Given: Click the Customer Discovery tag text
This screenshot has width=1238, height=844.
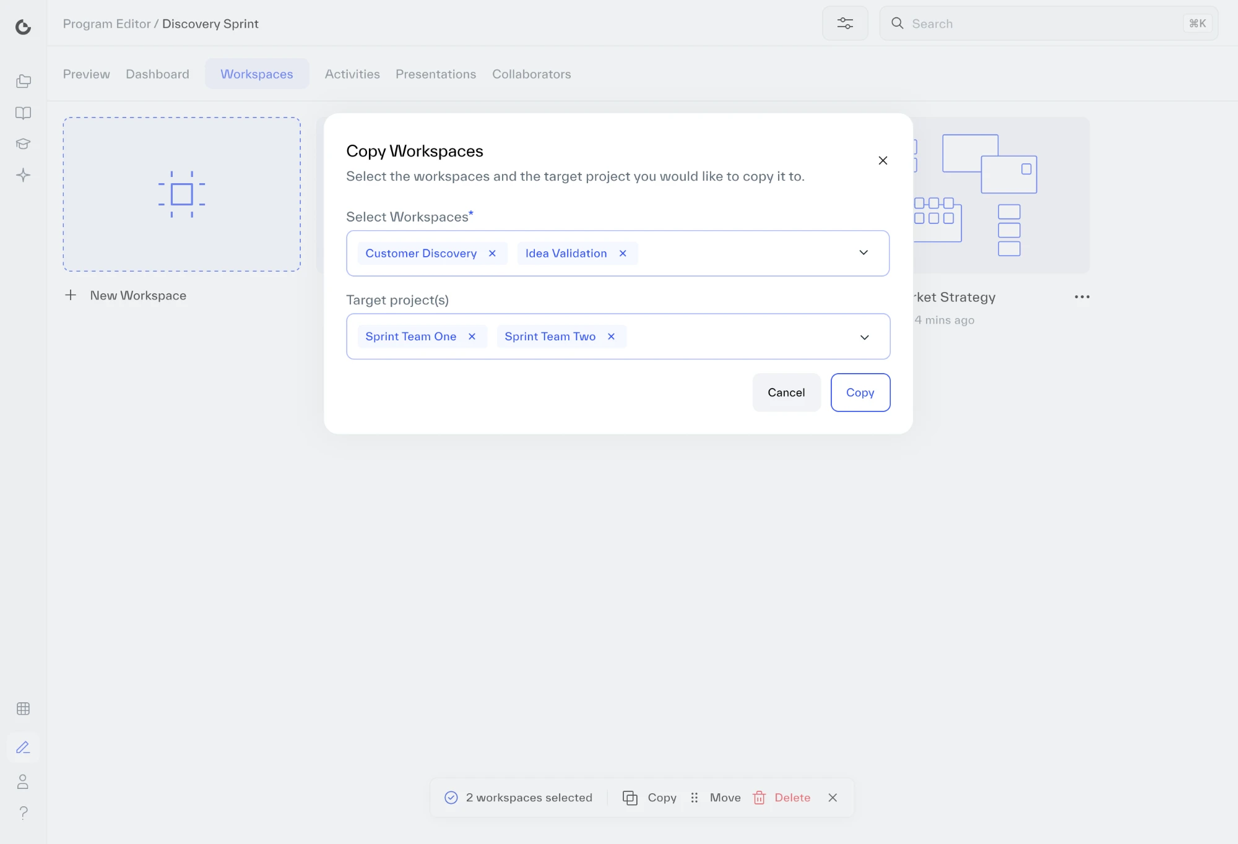Looking at the screenshot, I should tap(421, 253).
